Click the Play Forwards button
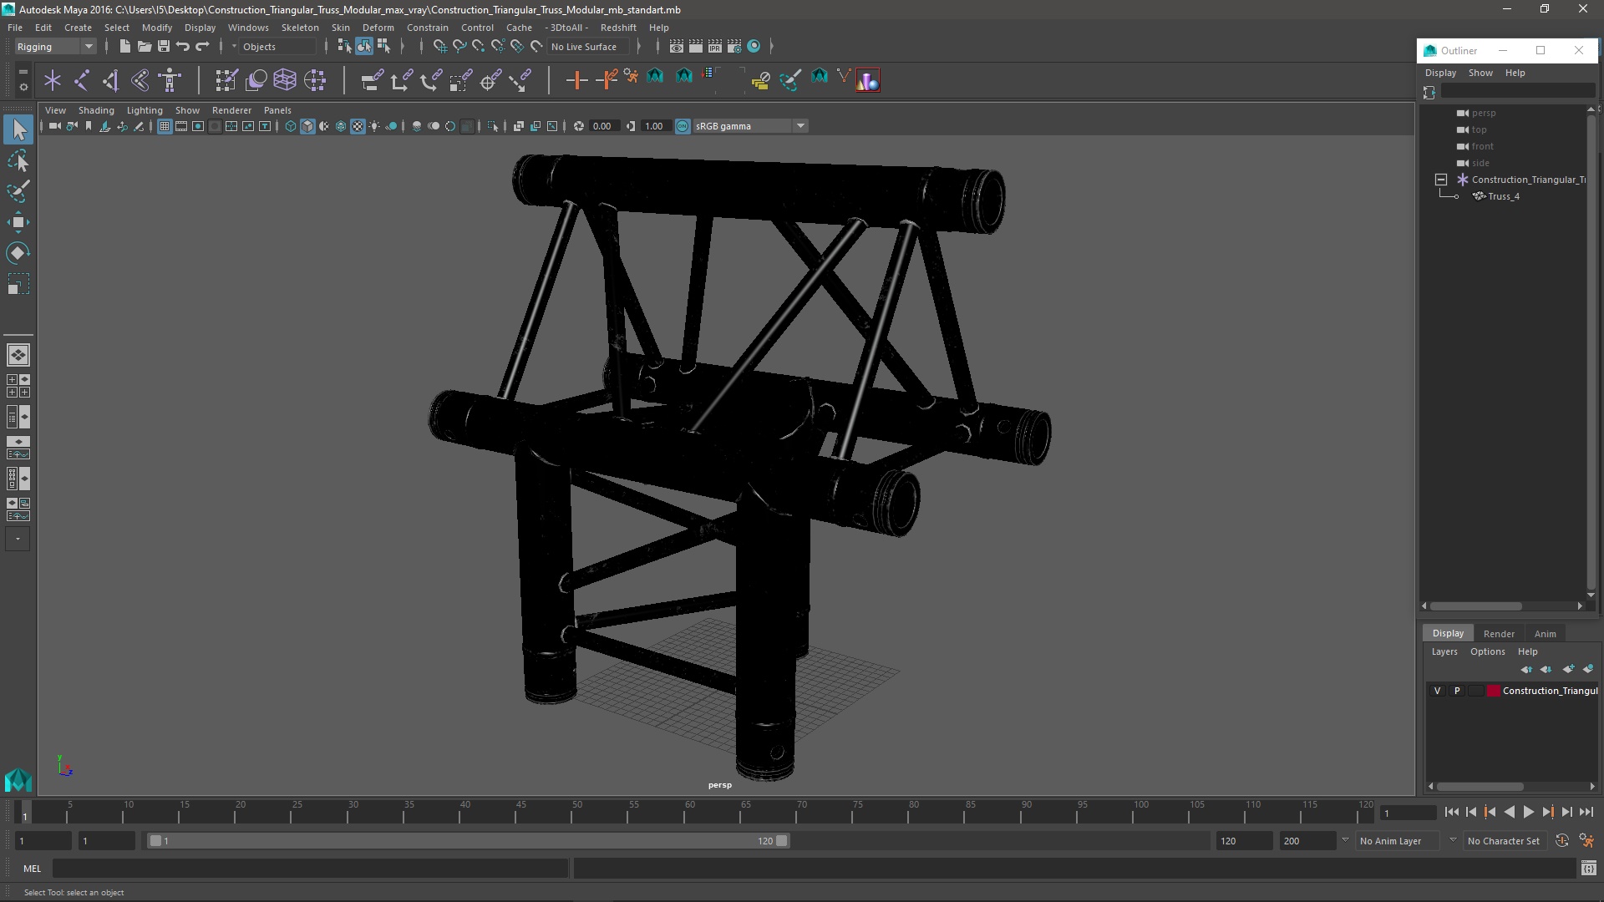The width and height of the screenshot is (1604, 902). pos(1528,812)
